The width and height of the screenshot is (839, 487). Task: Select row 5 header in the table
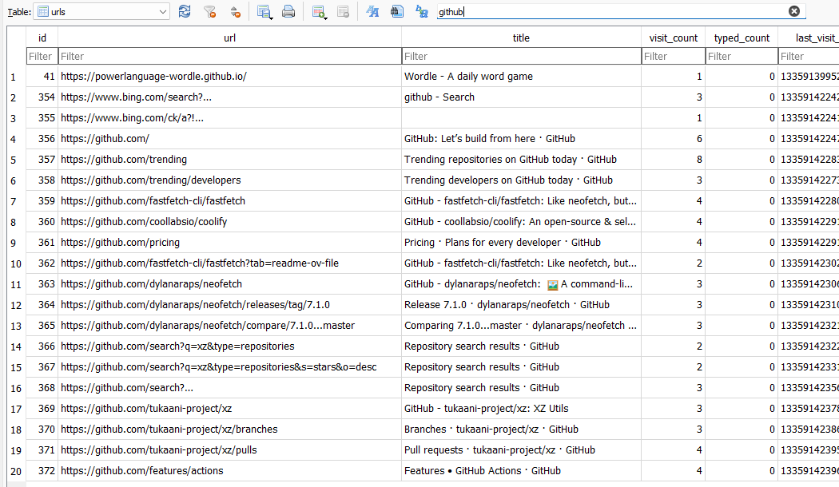13,160
